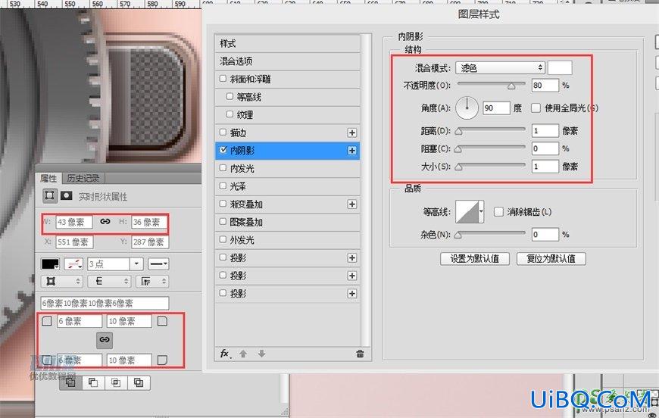Toggle the 消除锯齿 checkbox
The height and width of the screenshot is (418, 659).
(x=498, y=212)
